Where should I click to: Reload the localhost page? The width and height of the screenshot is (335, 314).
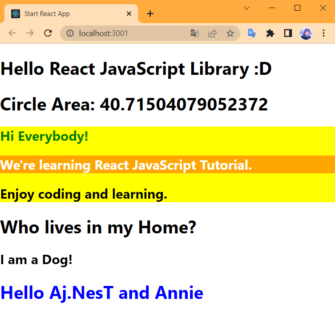tap(48, 33)
